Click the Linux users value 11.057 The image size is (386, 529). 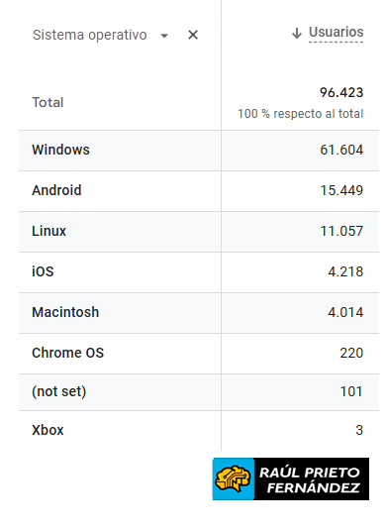[x=341, y=231]
